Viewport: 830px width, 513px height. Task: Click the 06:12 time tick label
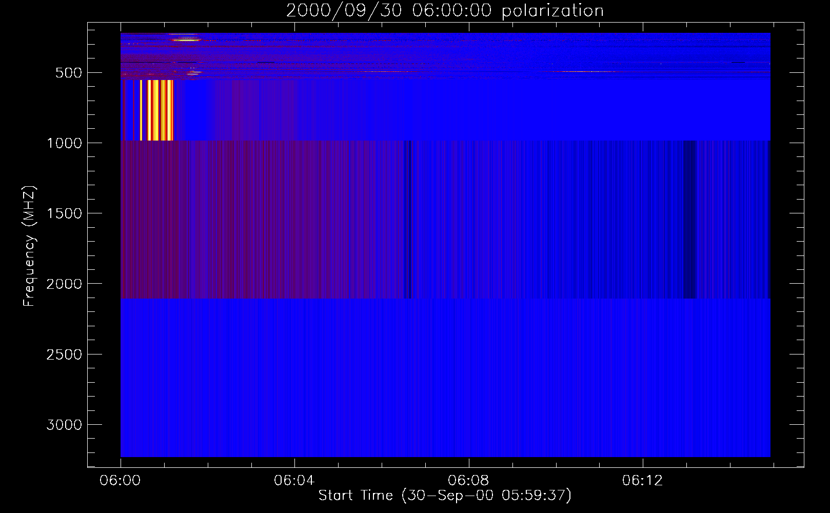point(642,481)
